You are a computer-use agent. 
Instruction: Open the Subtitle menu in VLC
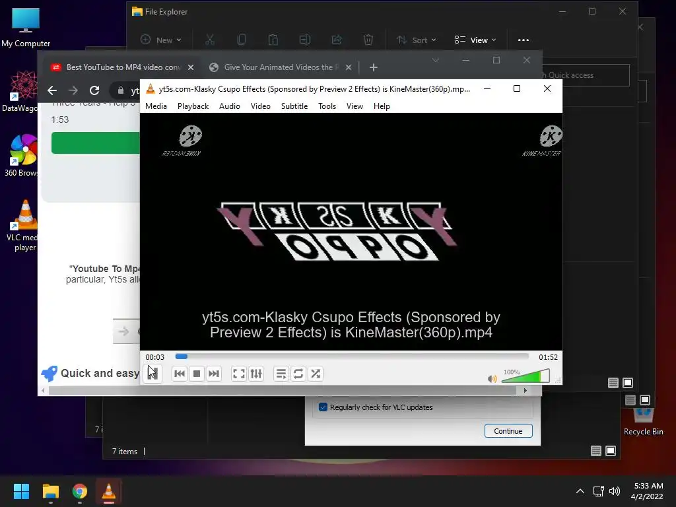click(x=294, y=106)
